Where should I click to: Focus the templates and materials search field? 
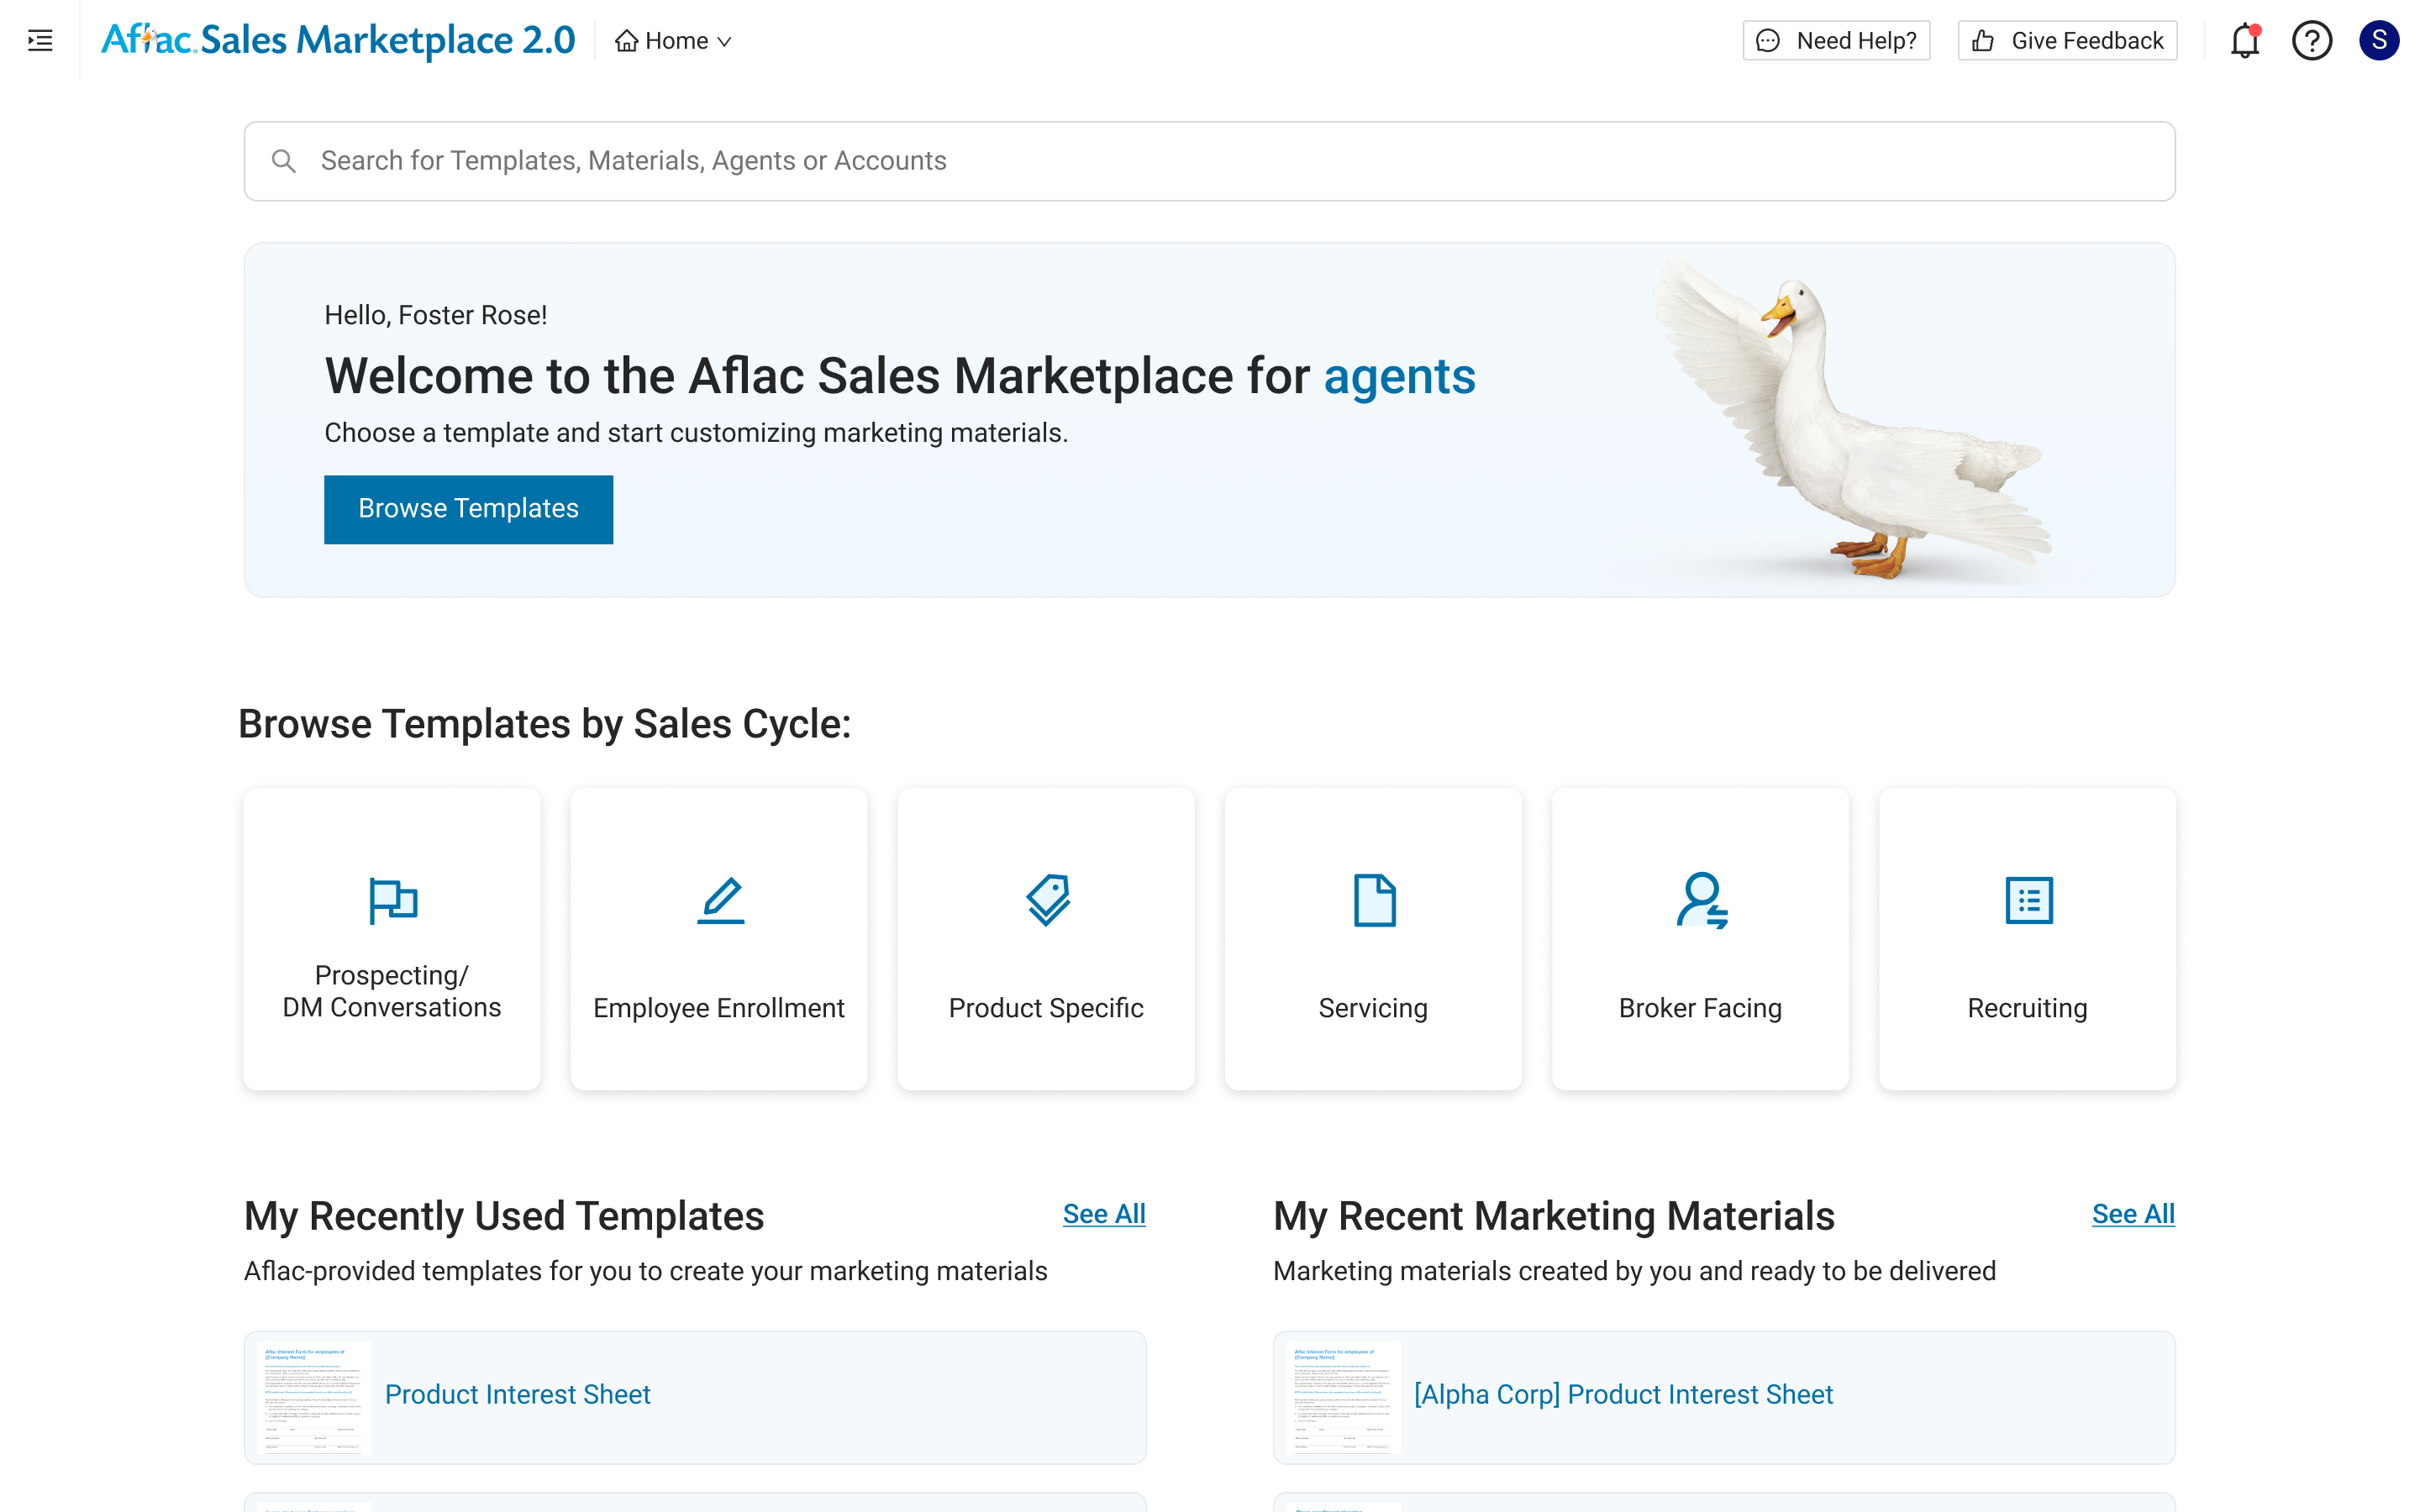[1210, 161]
